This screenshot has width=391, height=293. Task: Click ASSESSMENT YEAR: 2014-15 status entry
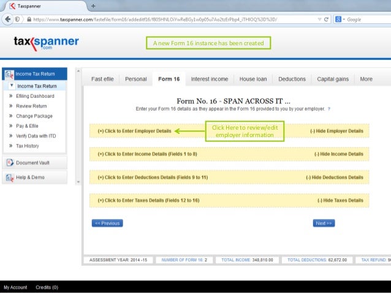click(x=118, y=260)
